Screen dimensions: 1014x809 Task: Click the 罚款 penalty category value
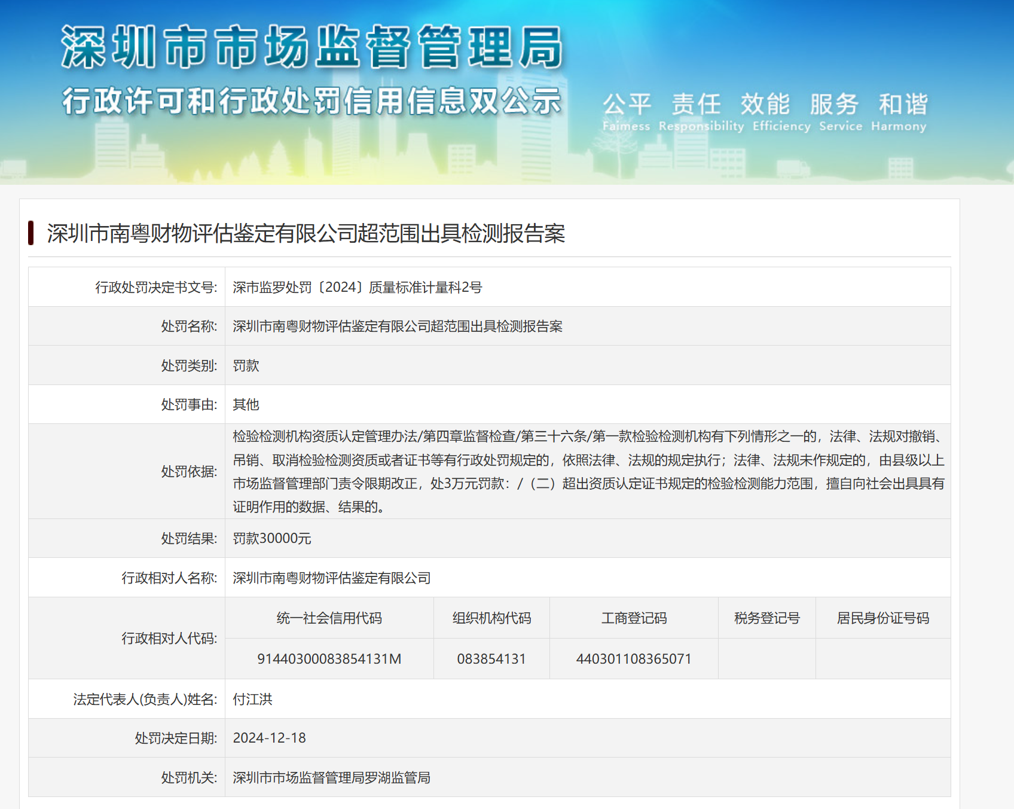coord(246,366)
